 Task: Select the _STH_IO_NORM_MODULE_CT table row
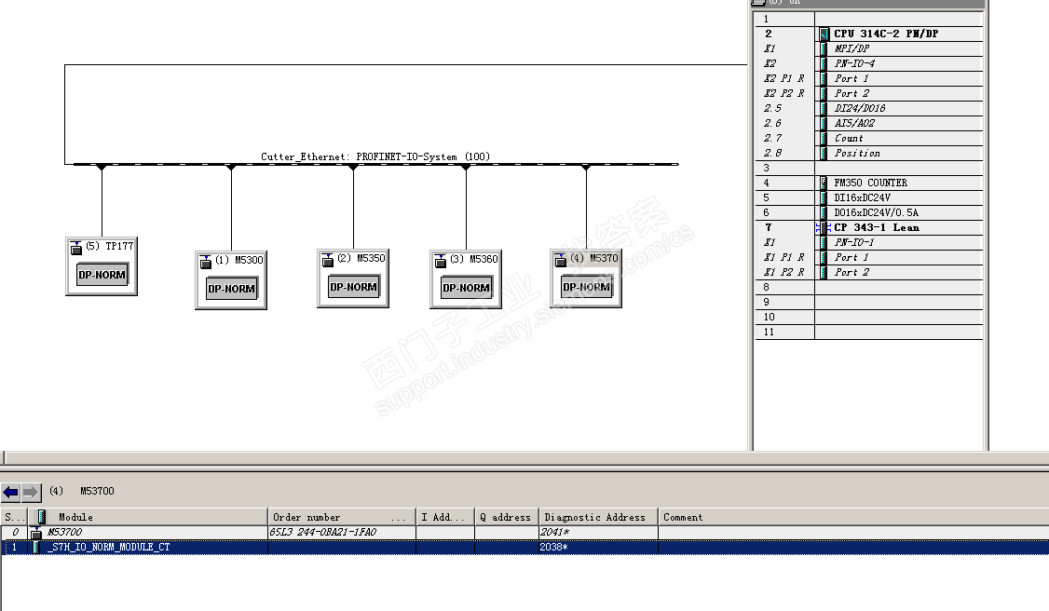[524, 547]
